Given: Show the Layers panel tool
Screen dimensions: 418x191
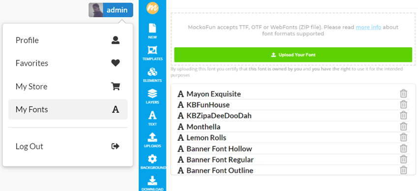Looking at the screenshot, I should pos(152,97).
